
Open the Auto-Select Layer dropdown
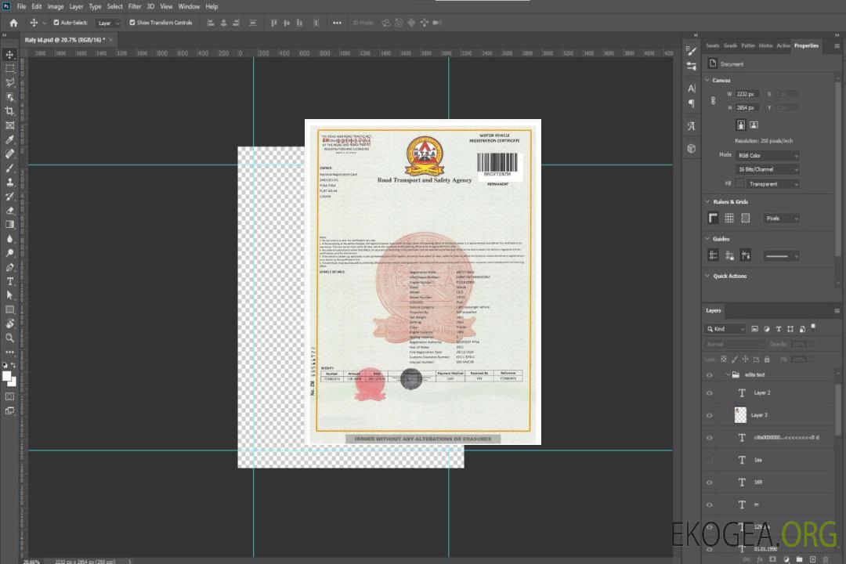click(x=108, y=23)
